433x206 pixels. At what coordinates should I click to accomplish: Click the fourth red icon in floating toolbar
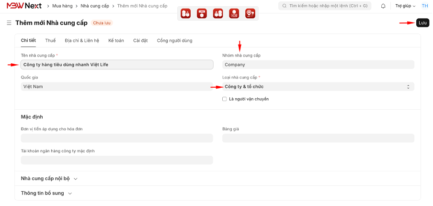tap(234, 13)
